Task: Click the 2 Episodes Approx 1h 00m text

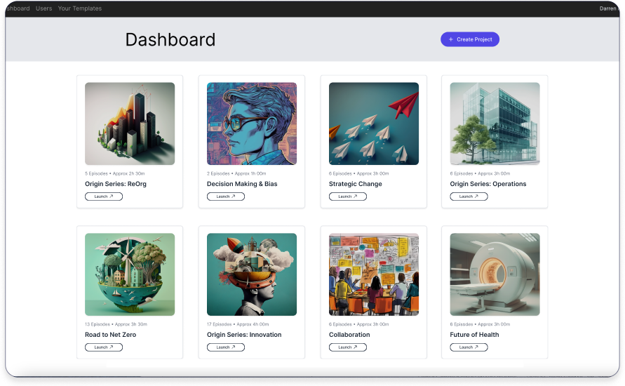Action: pyautogui.click(x=236, y=173)
